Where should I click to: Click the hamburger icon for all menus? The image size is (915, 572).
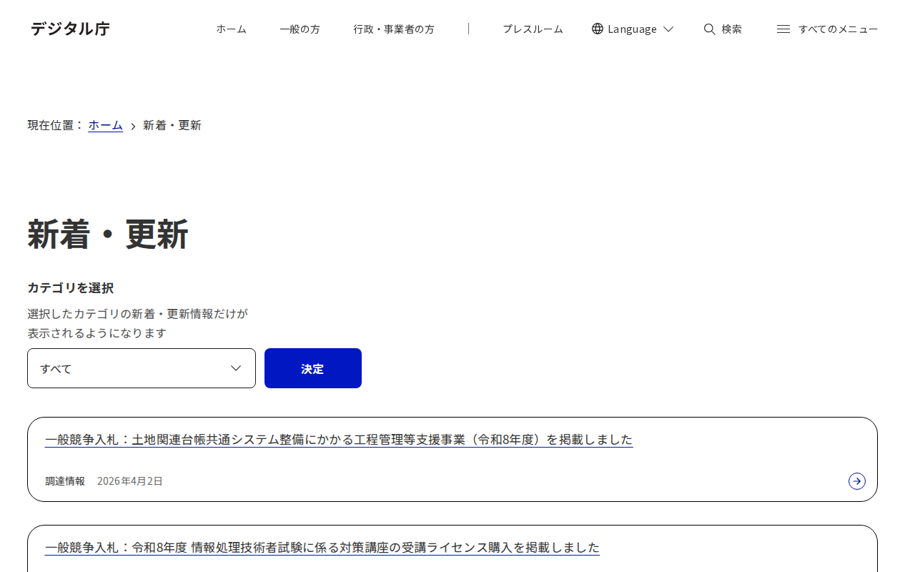point(783,29)
